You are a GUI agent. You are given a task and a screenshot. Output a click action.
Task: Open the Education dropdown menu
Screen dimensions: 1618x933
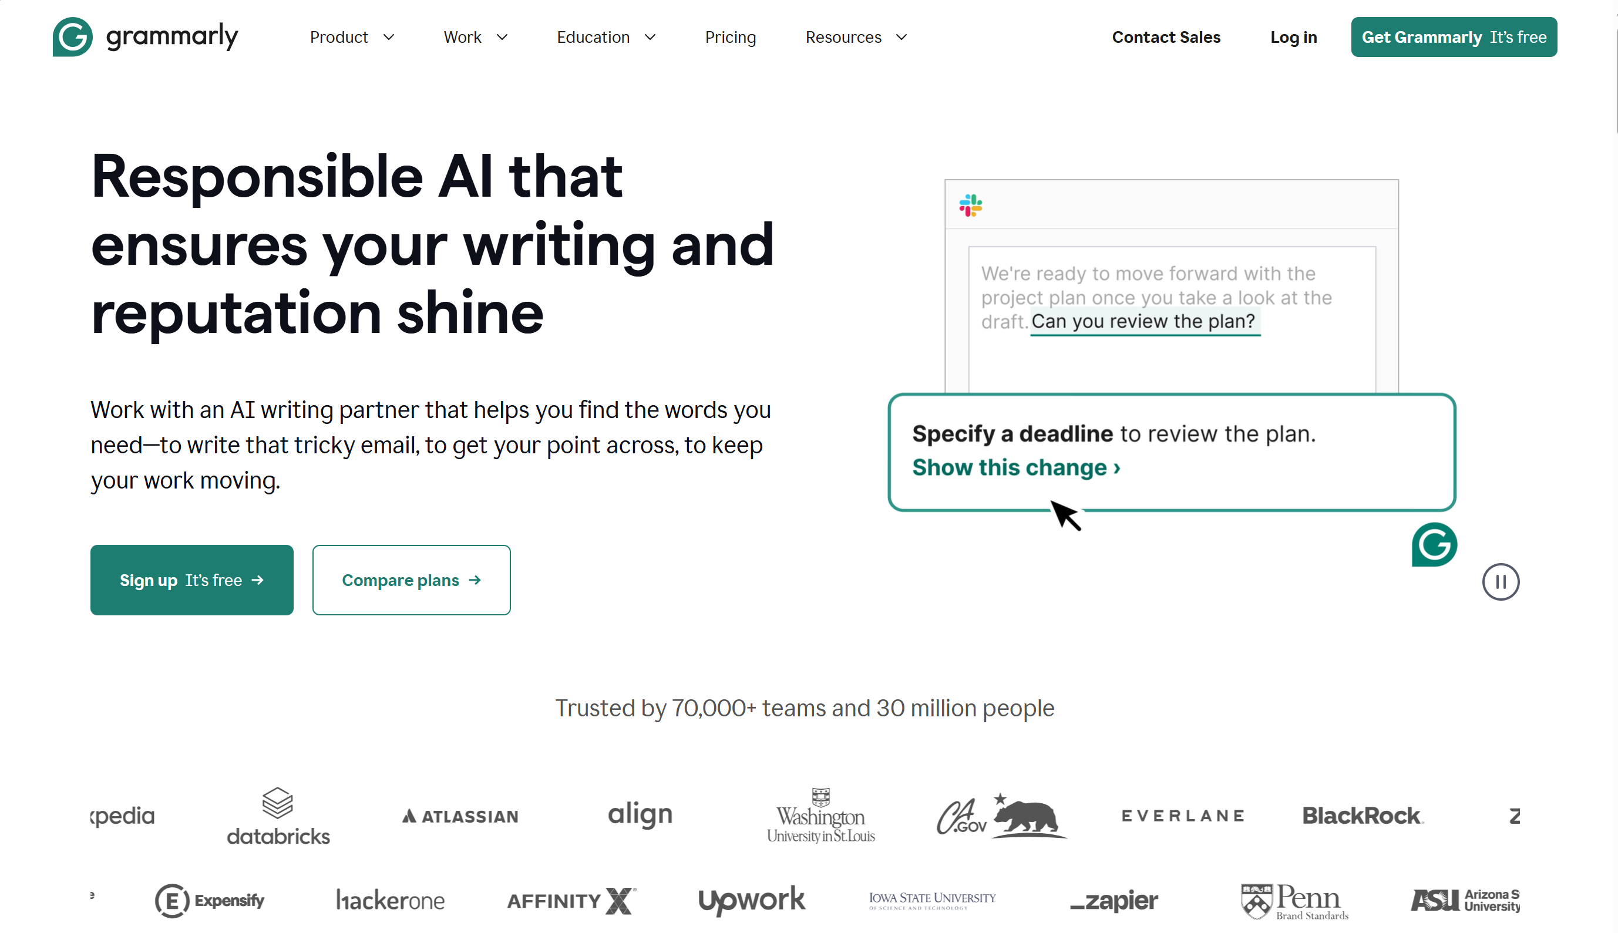(x=606, y=37)
